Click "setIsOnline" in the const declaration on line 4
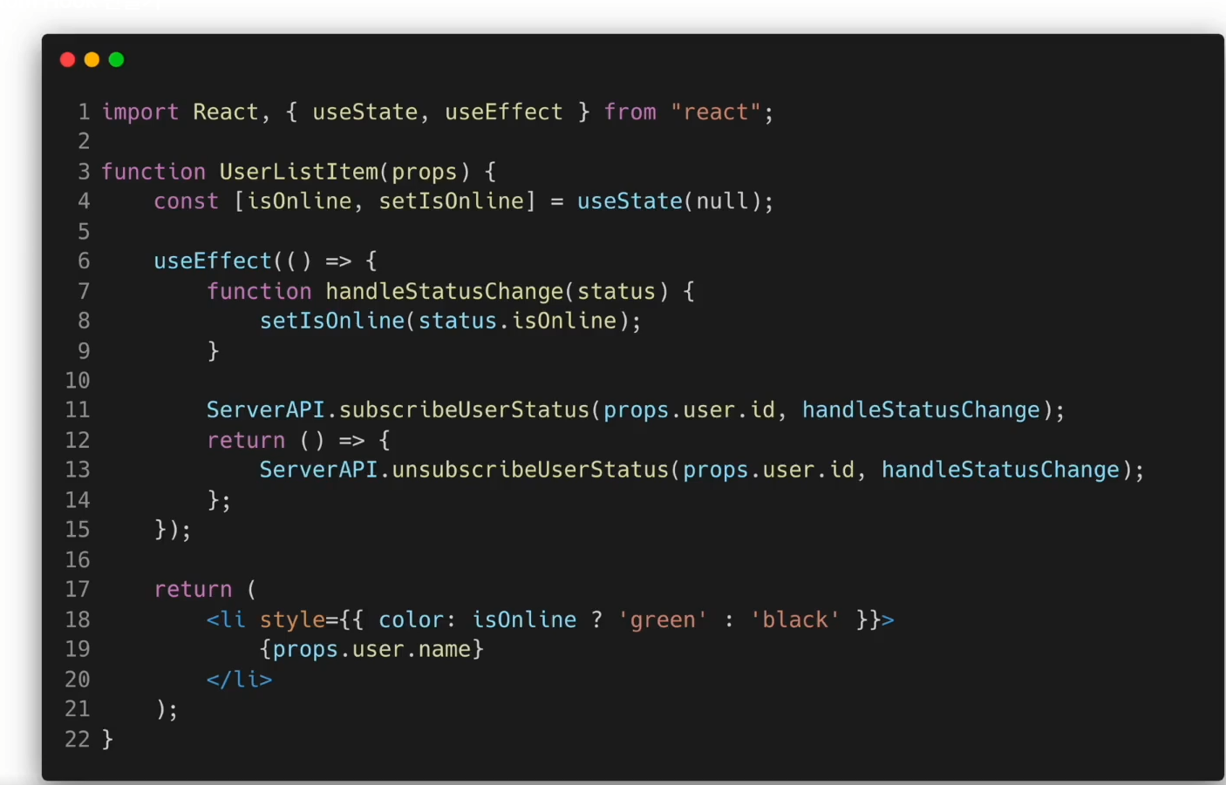The image size is (1226, 785). 451,201
